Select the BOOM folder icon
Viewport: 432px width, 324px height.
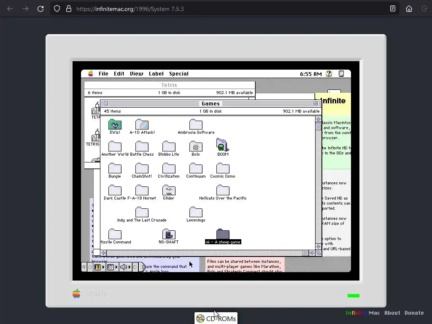(x=223, y=145)
